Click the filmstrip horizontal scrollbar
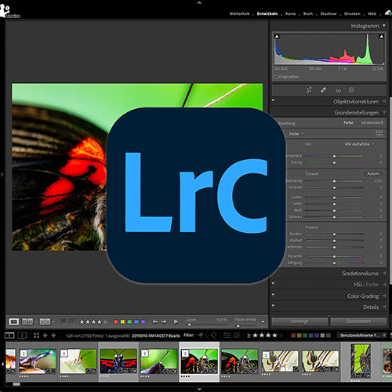 (16, 384)
